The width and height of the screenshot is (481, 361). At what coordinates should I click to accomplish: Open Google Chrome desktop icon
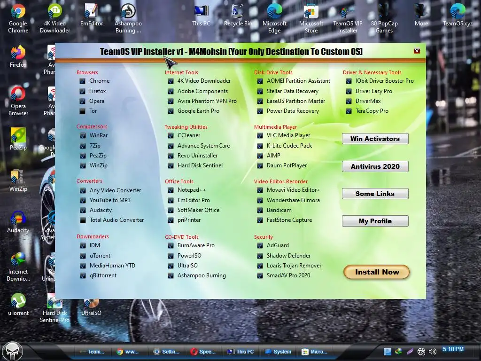coord(18,18)
